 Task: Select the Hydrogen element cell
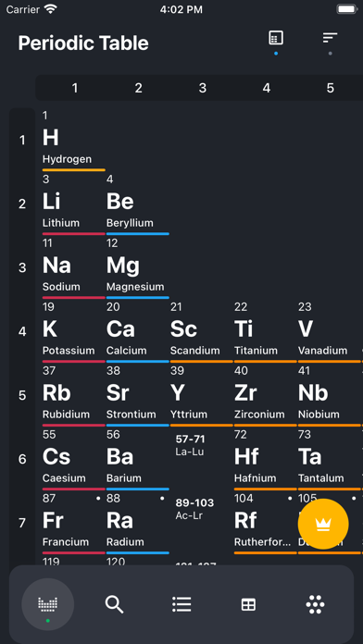click(x=73, y=141)
